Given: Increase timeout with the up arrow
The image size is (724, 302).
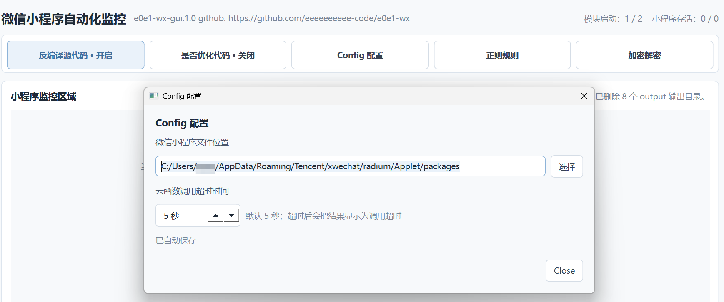Looking at the screenshot, I should pos(215,215).
